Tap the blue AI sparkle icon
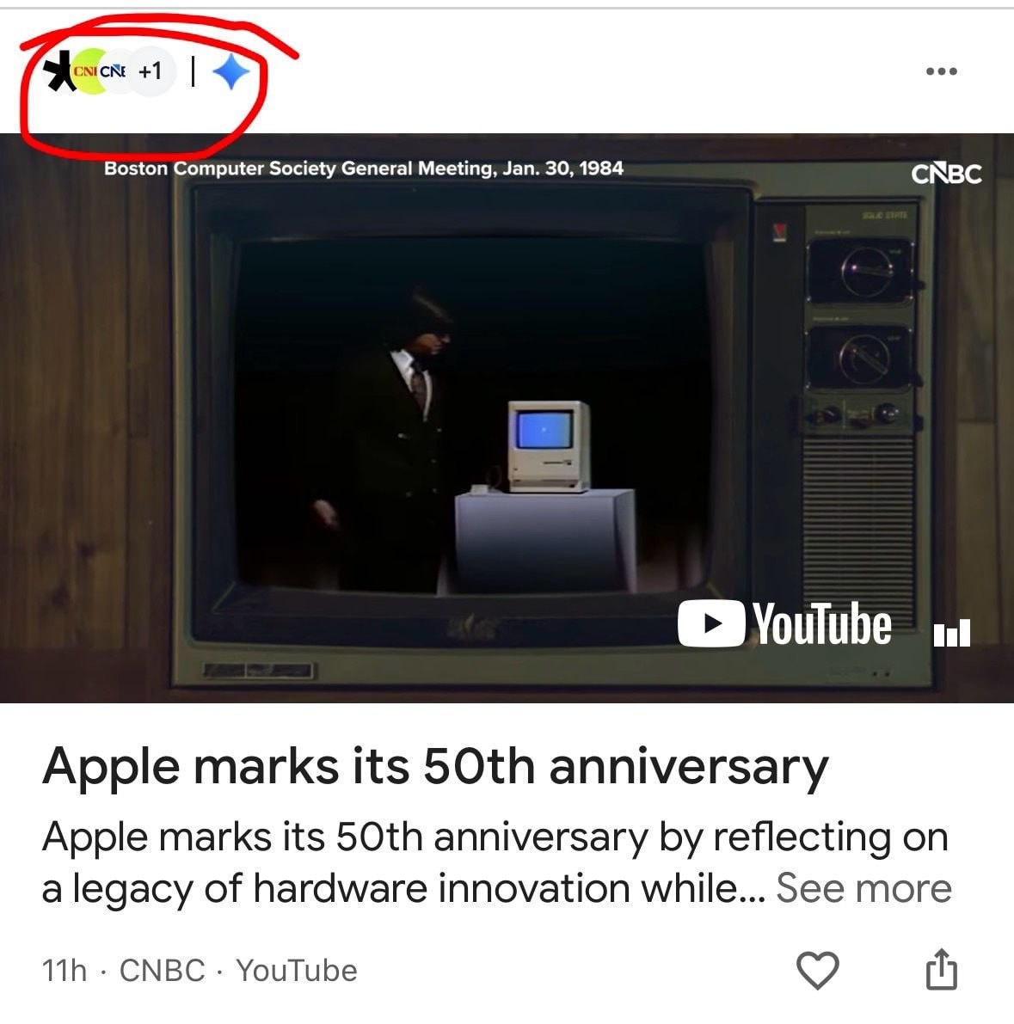1014x1024 pixels. tap(231, 71)
